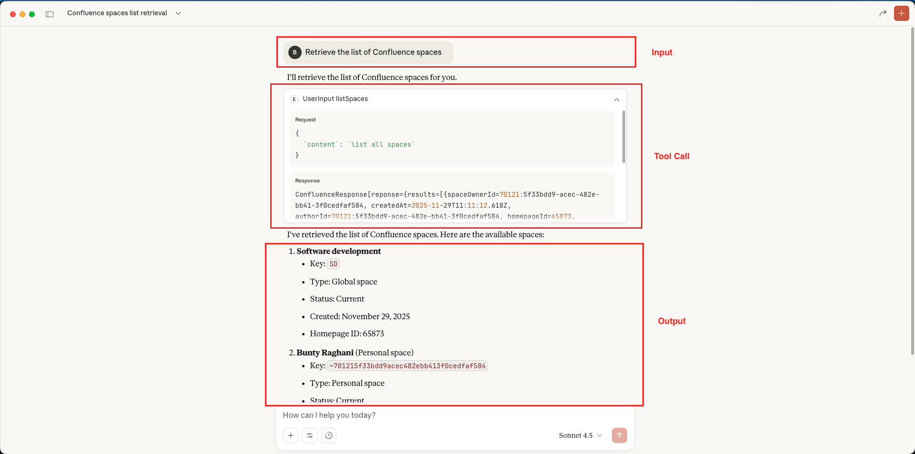The height and width of the screenshot is (454, 915).
Task: Click the Retrieve the list of Confluence spaces prompt
Action: 373,52
